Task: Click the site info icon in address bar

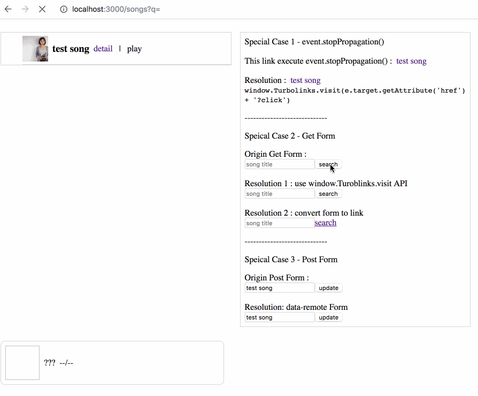Action: (64, 10)
